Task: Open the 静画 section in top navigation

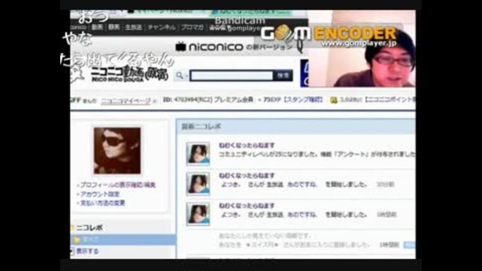Action: (x=114, y=27)
